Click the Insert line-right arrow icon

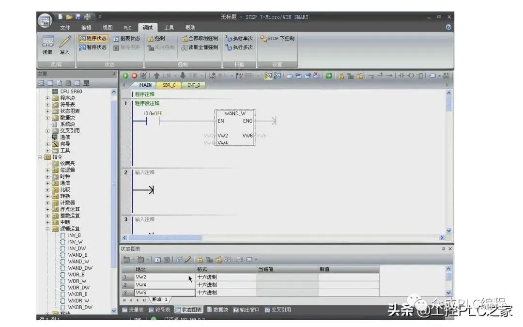coord(389,76)
